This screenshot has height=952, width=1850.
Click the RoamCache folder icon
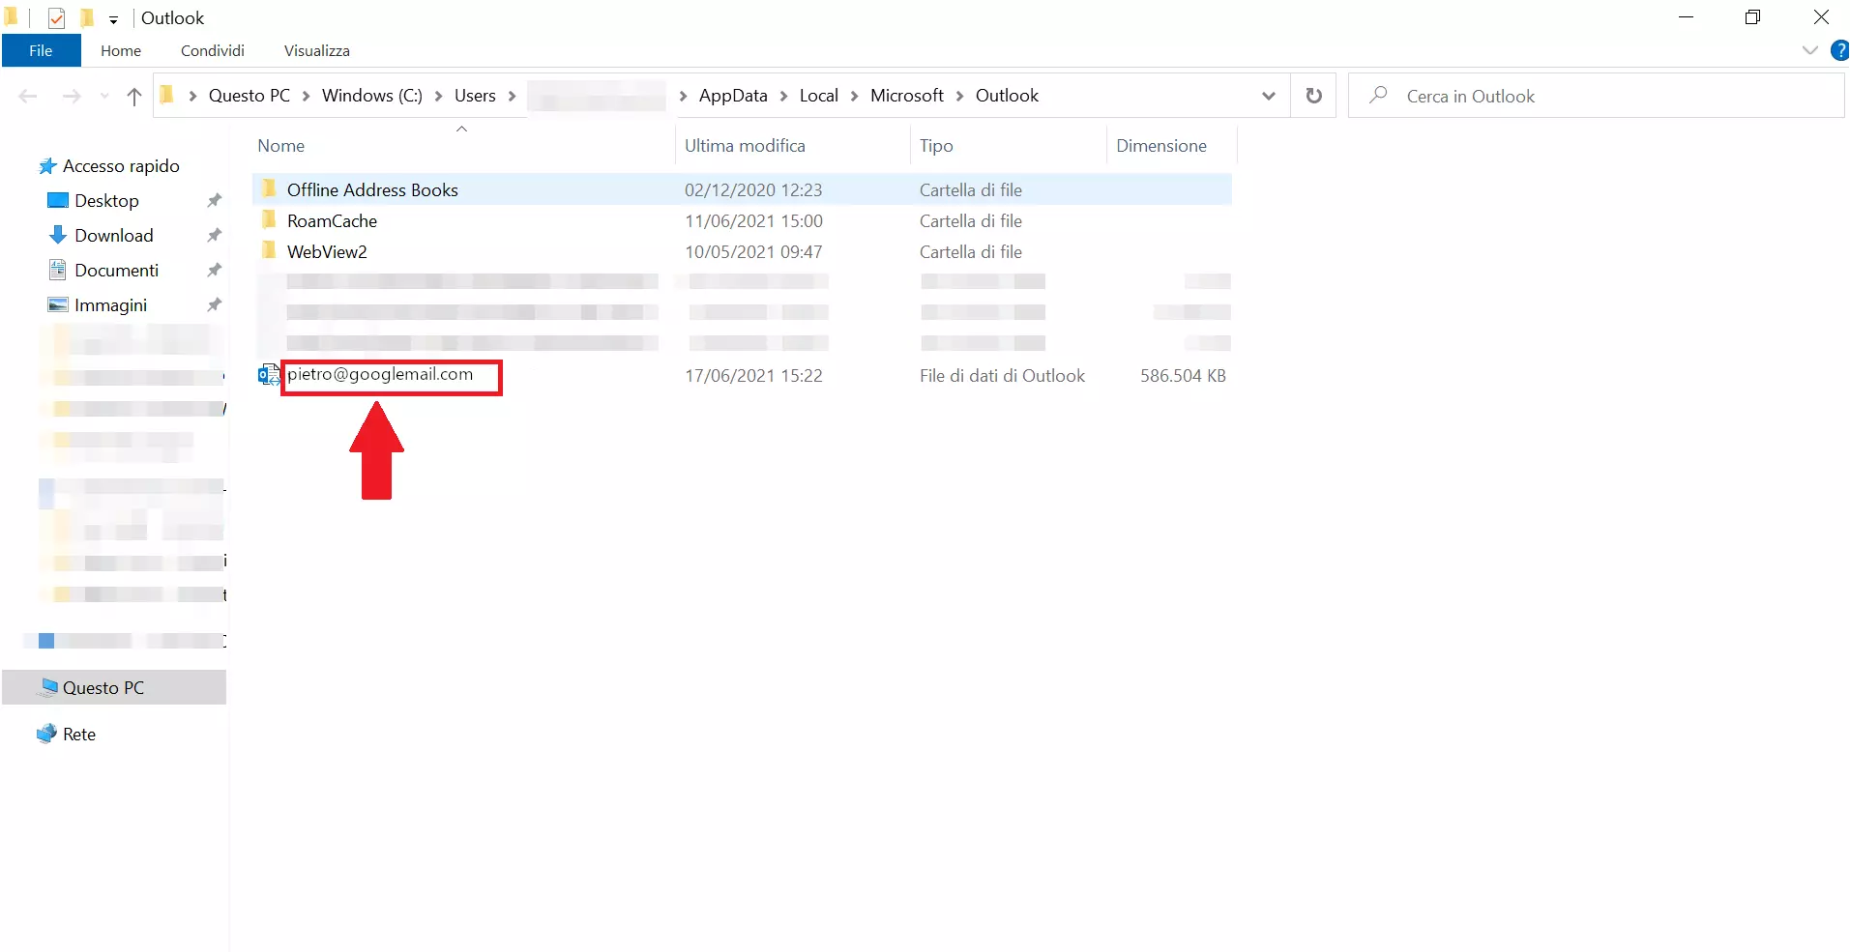coord(269,219)
